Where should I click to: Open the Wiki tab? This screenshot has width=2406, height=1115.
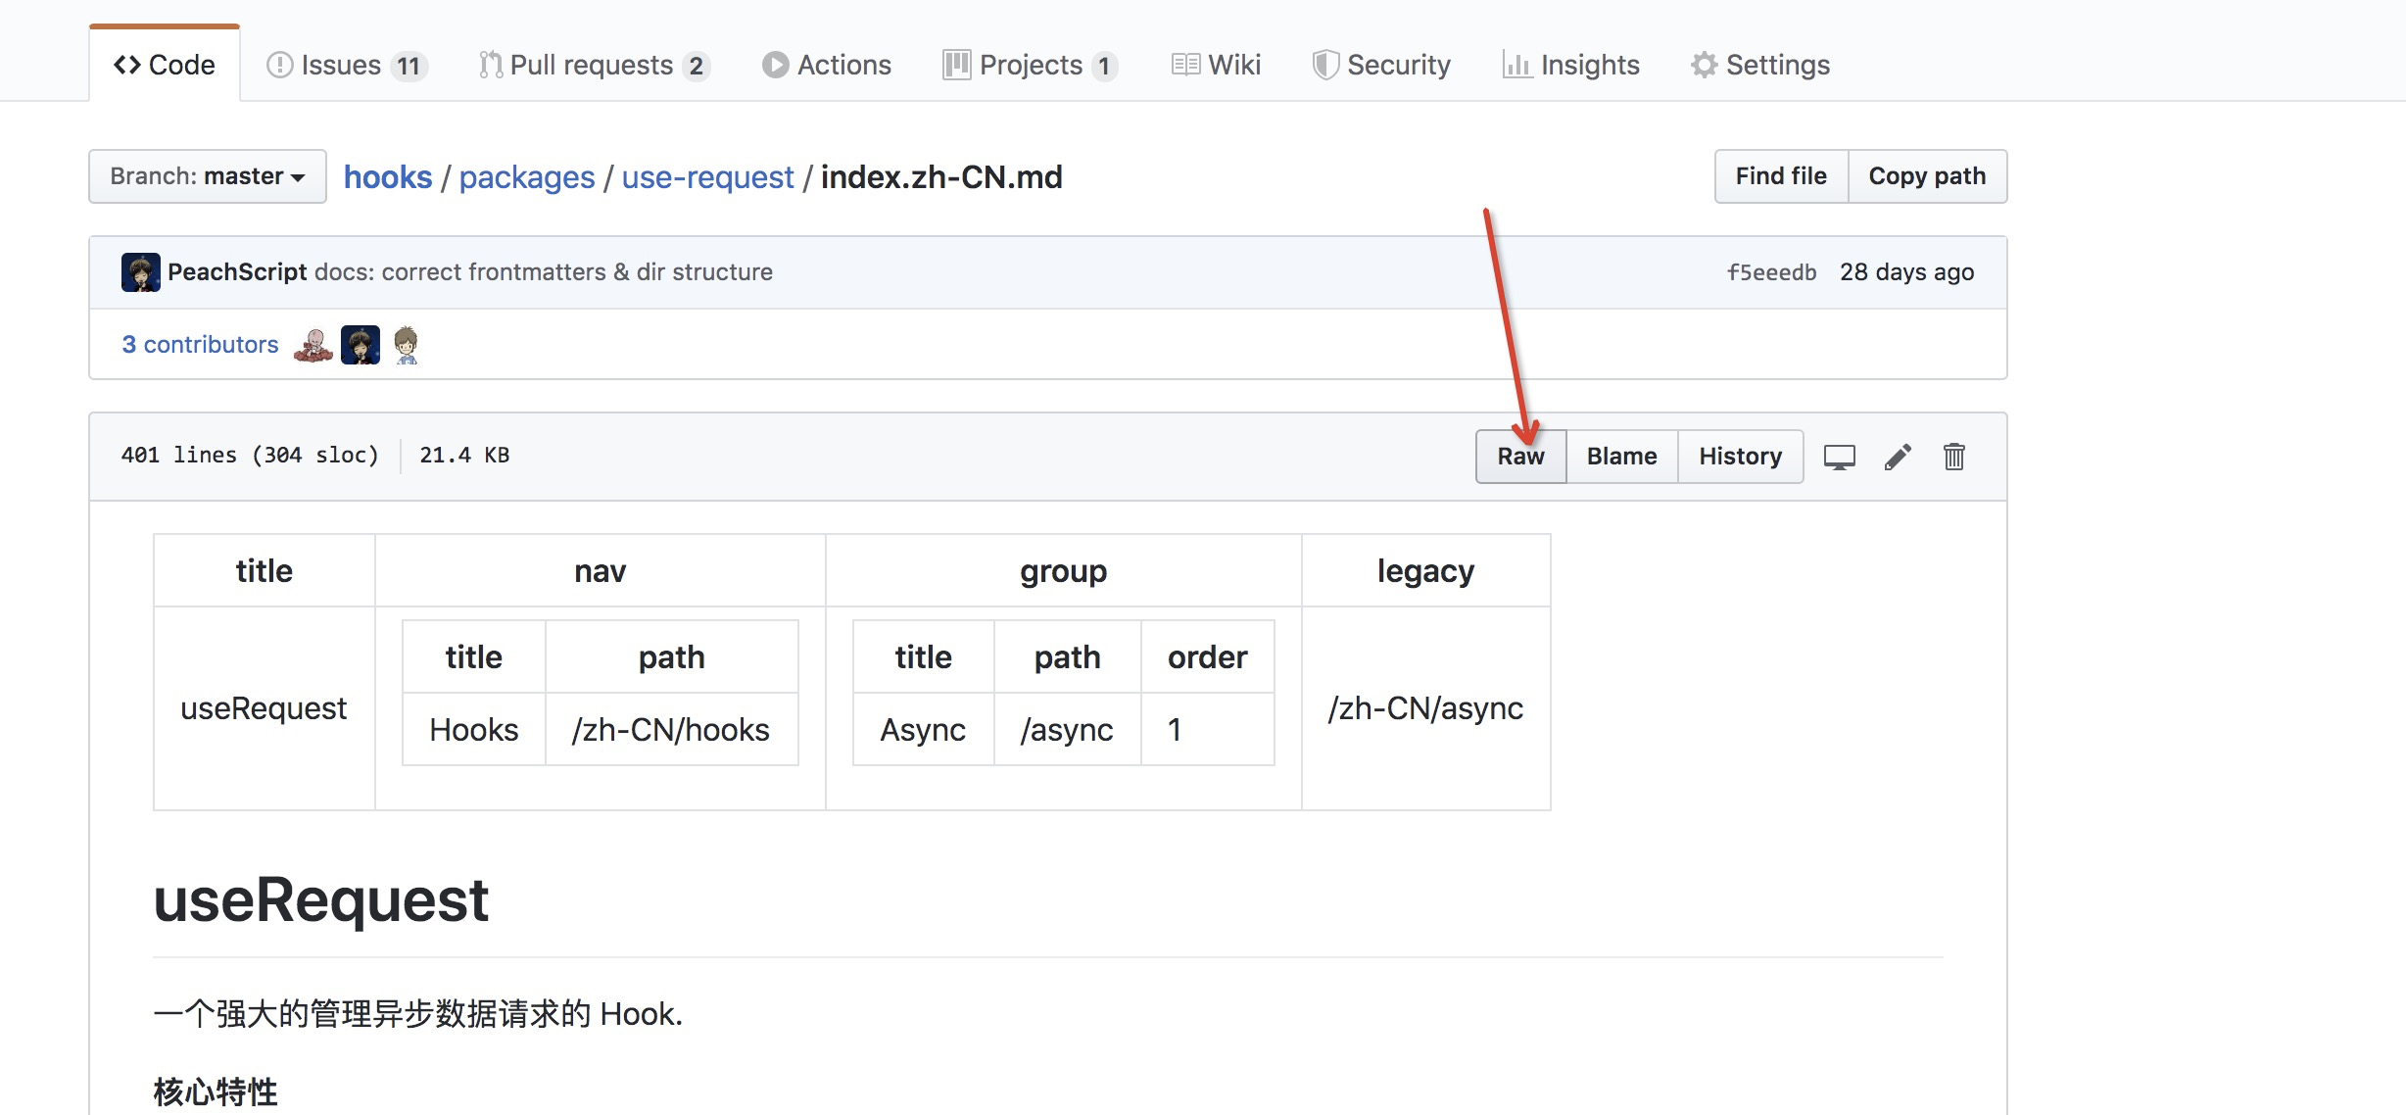click(x=1216, y=65)
